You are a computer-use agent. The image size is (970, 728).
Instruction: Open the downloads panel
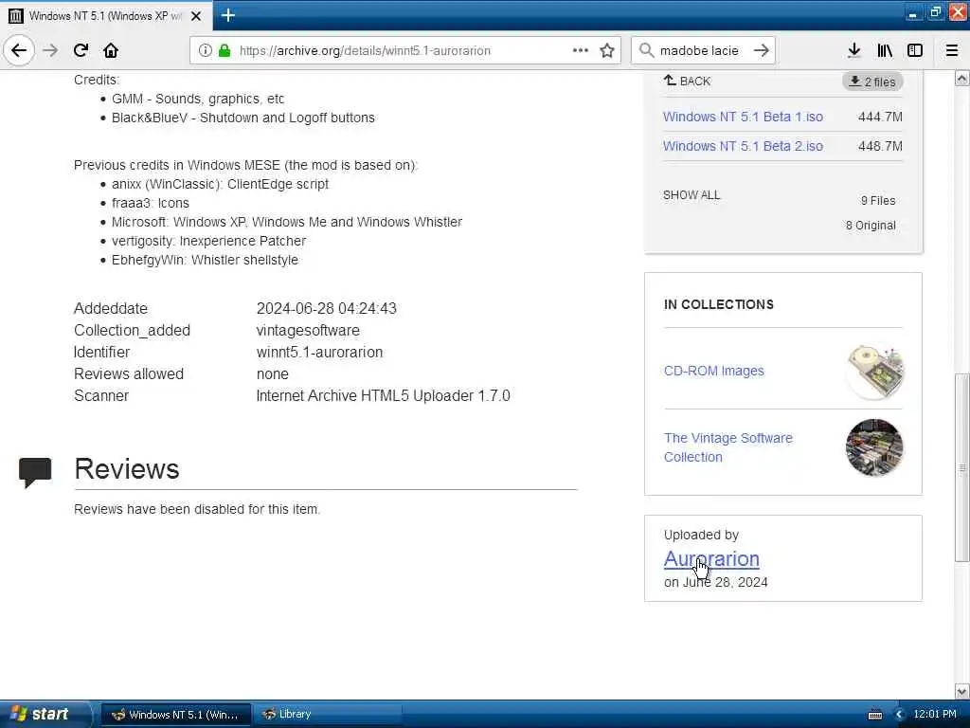click(x=853, y=50)
